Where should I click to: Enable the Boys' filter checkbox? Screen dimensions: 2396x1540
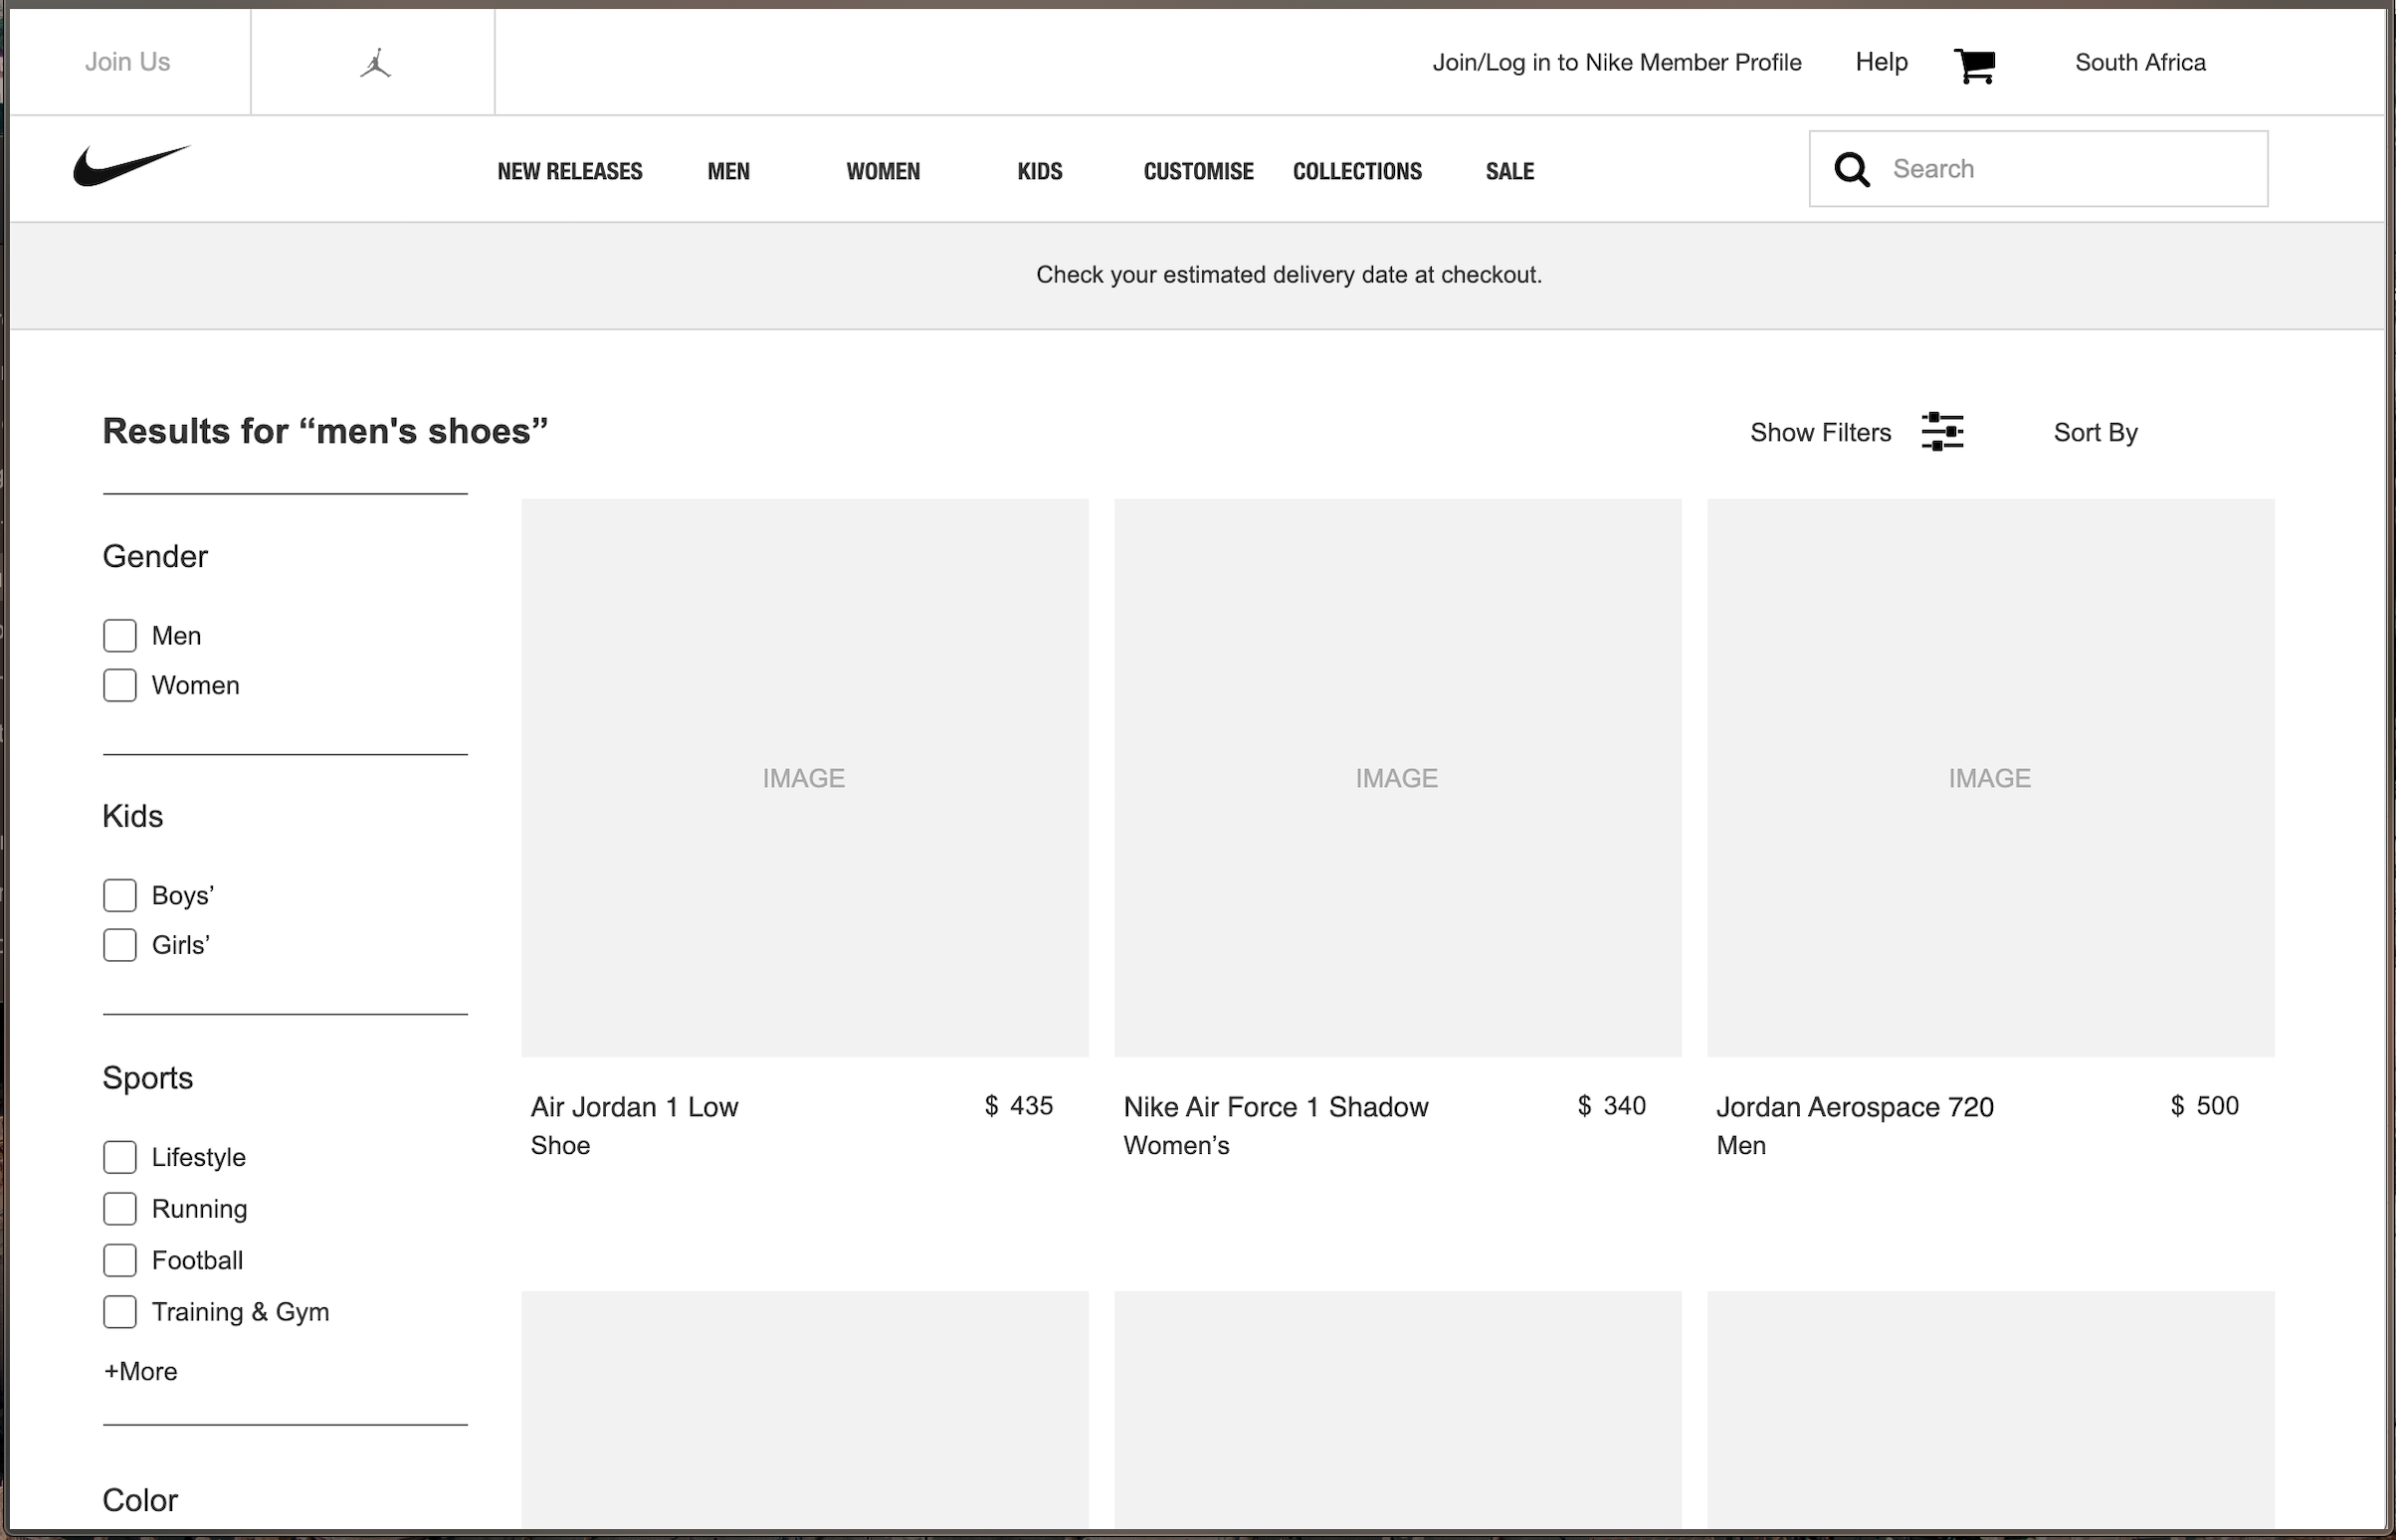(120, 896)
